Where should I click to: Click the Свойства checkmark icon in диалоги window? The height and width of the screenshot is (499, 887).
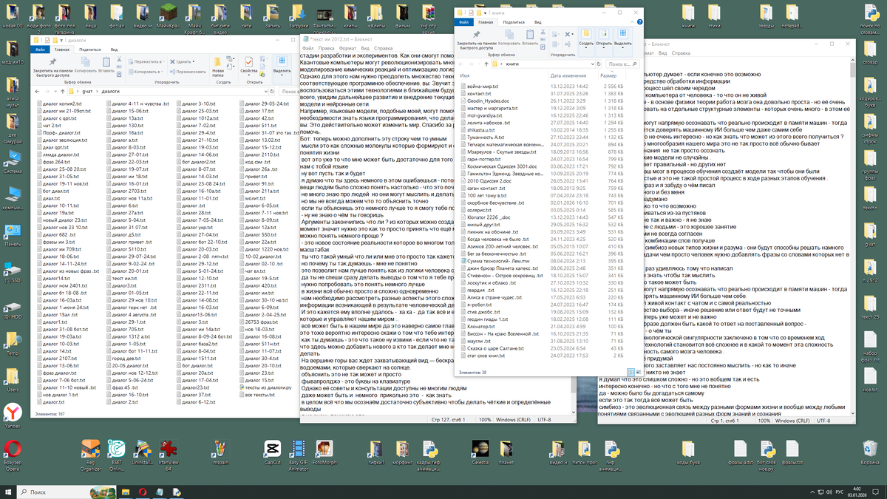[249, 62]
